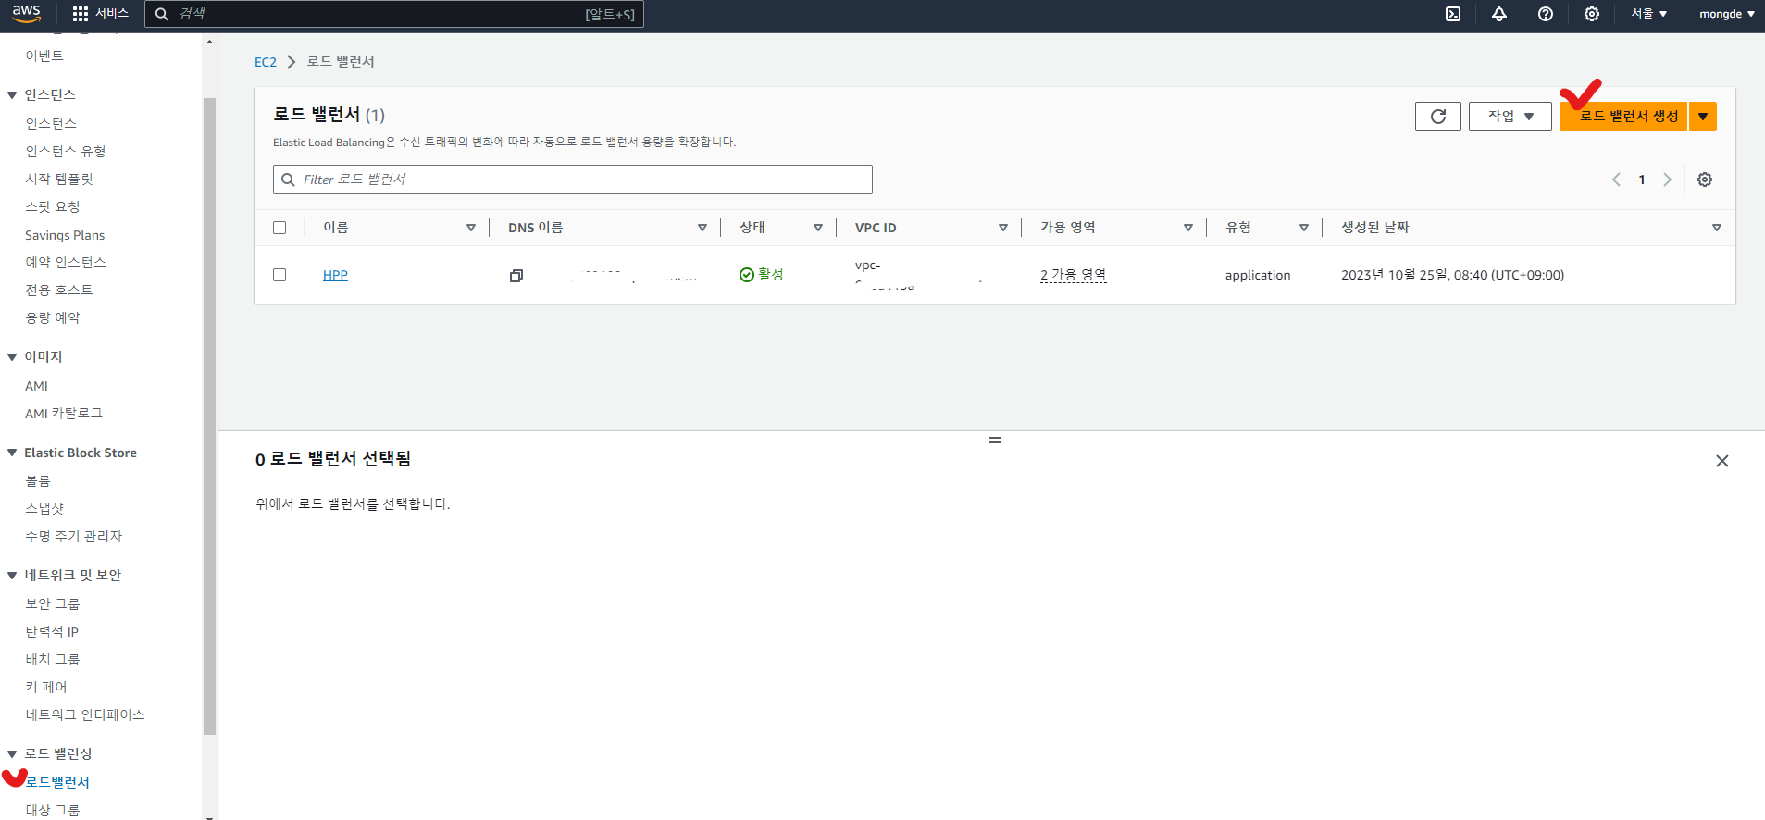The height and width of the screenshot is (820, 1765).
Task: Go to the previous page arrow
Action: click(1616, 180)
